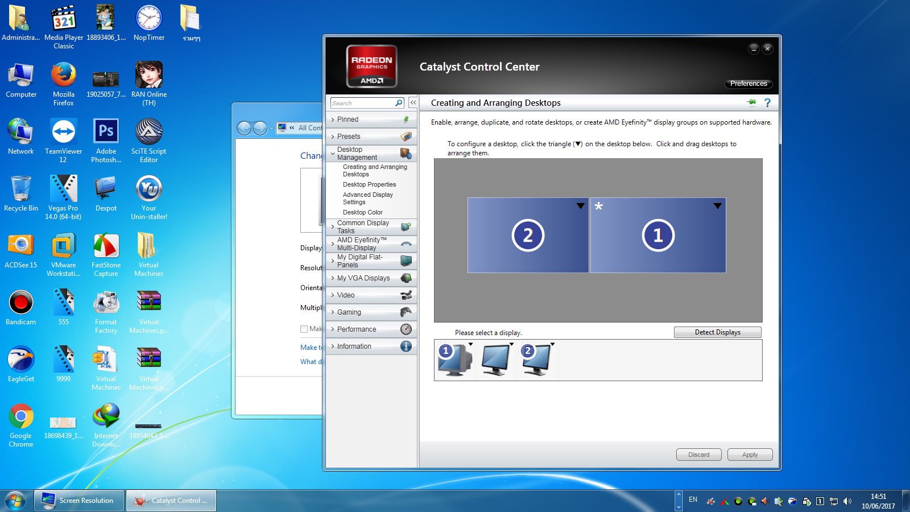Expand the Gaming section in sidebar
The width and height of the screenshot is (910, 512).
pyautogui.click(x=349, y=312)
